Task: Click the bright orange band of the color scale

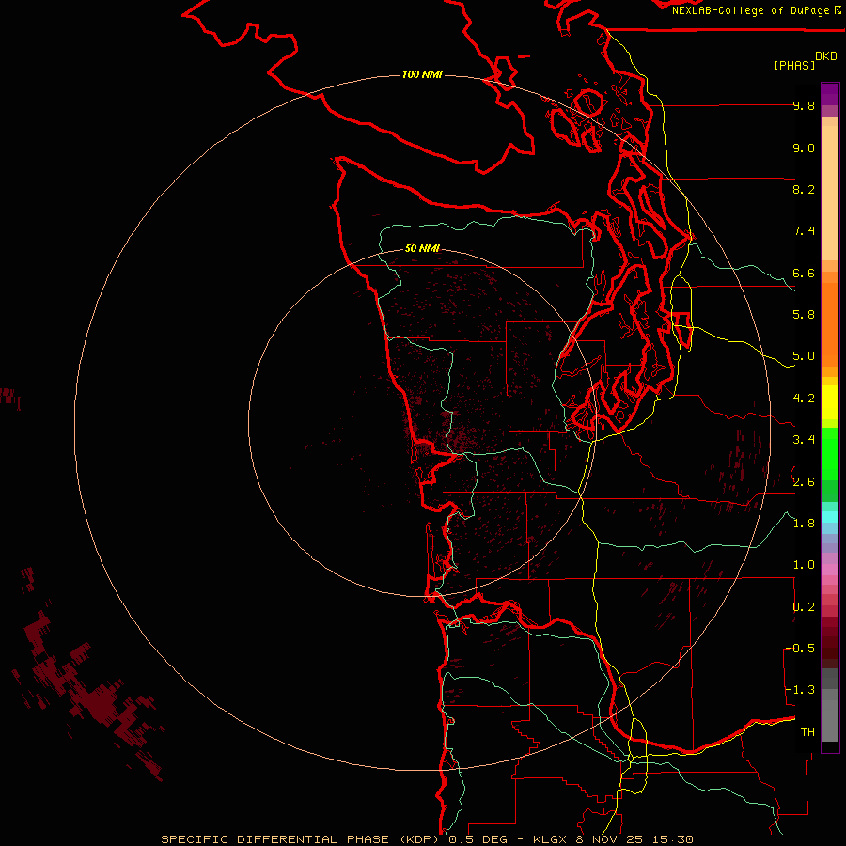Action: click(830, 325)
